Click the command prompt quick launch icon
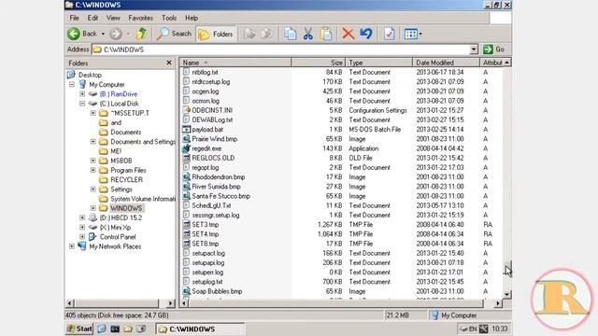 (x=115, y=329)
